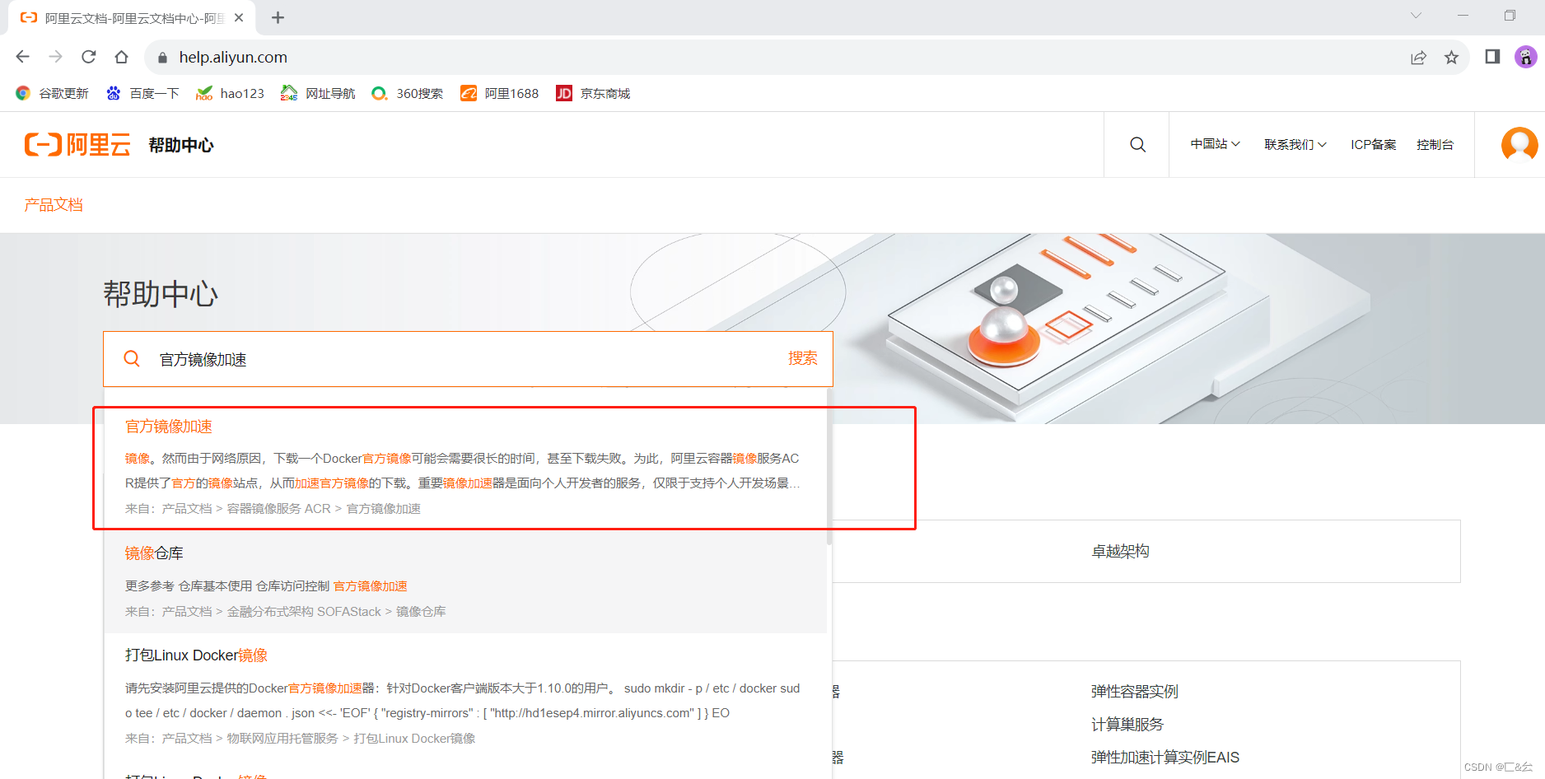Click the 京东商城 bookmark icon

pyautogui.click(x=564, y=93)
